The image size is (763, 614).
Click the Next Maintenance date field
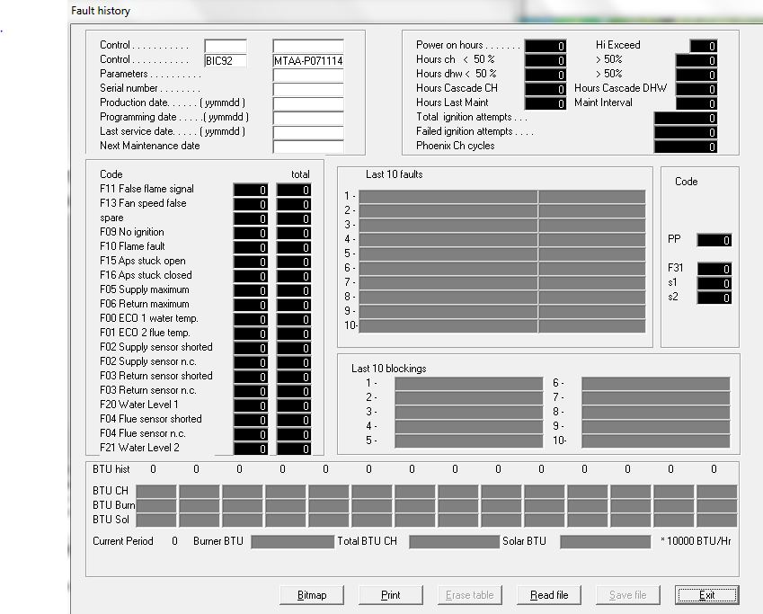[x=307, y=146]
